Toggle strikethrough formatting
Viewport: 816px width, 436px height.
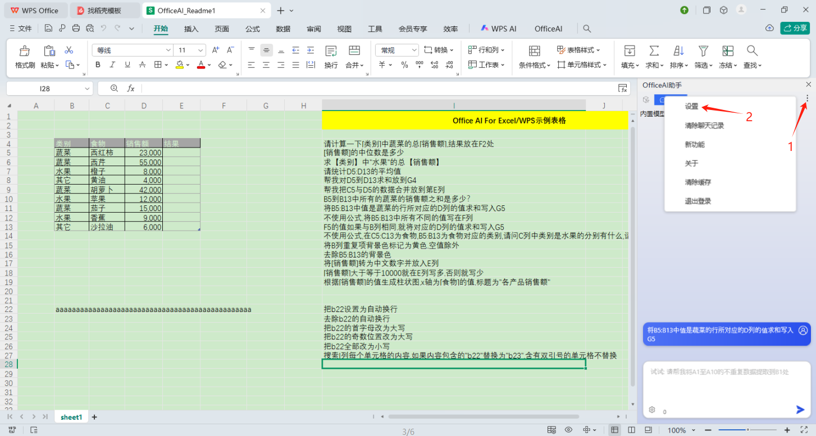pyautogui.click(x=143, y=65)
